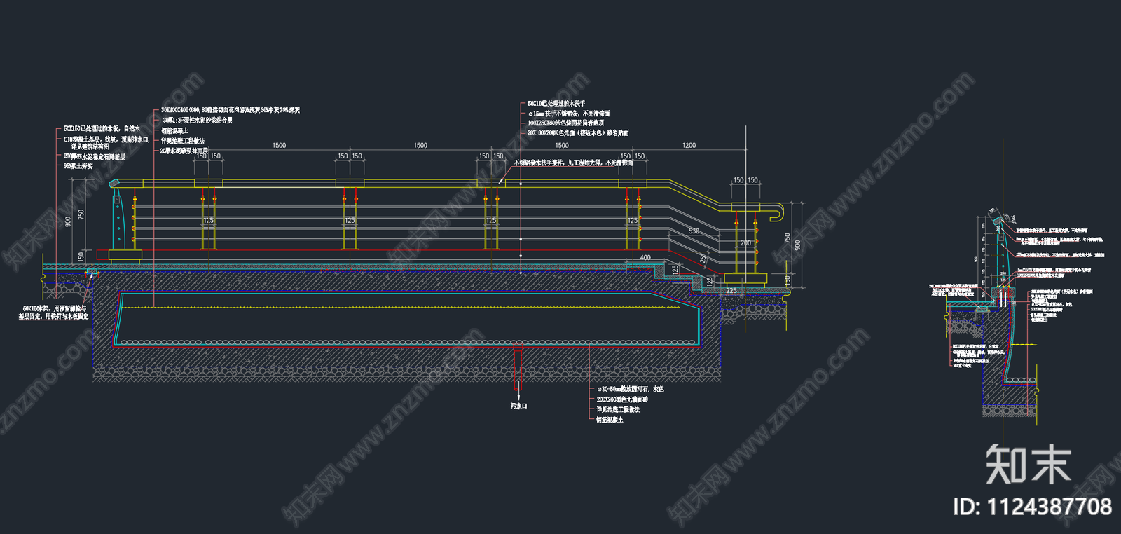This screenshot has height=534, width=1121.
Task: Select the '200X200黑色无釉面砖' annotation
Action: pyautogui.click(x=622, y=399)
